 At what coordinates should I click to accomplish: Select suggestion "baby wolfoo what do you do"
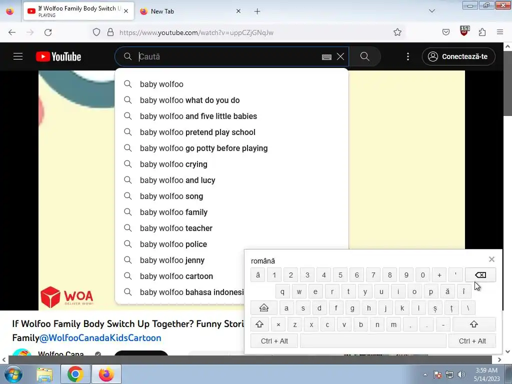point(231,100)
